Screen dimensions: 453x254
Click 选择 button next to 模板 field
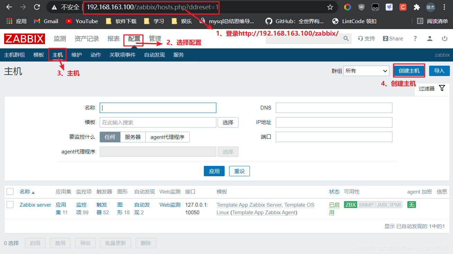click(x=228, y=122)
